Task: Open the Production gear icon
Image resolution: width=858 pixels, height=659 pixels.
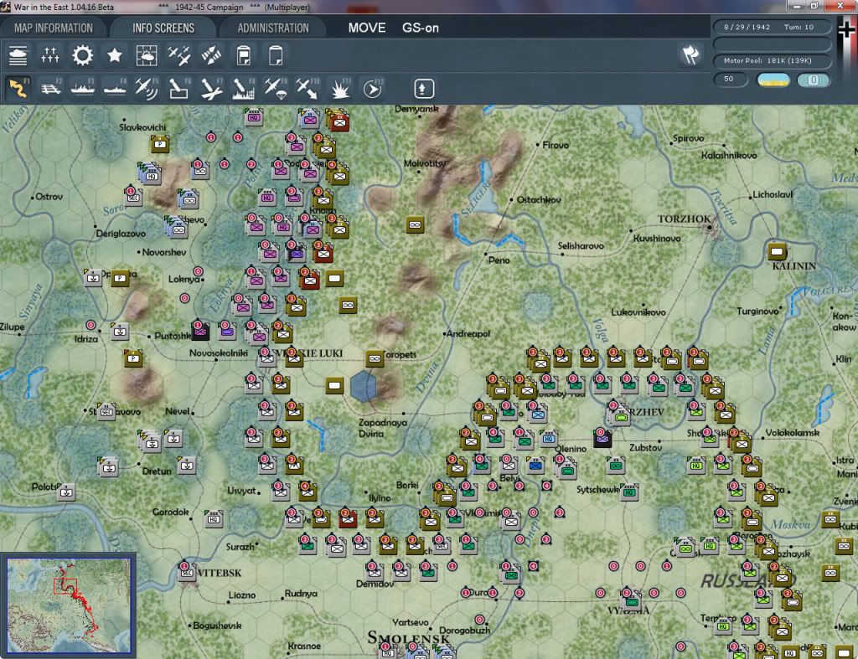Action: [x=83, y=55]
